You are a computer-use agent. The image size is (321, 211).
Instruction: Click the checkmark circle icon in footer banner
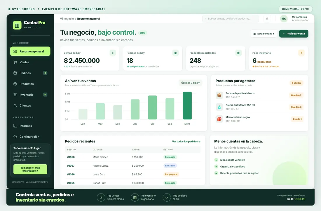(167, 198)
